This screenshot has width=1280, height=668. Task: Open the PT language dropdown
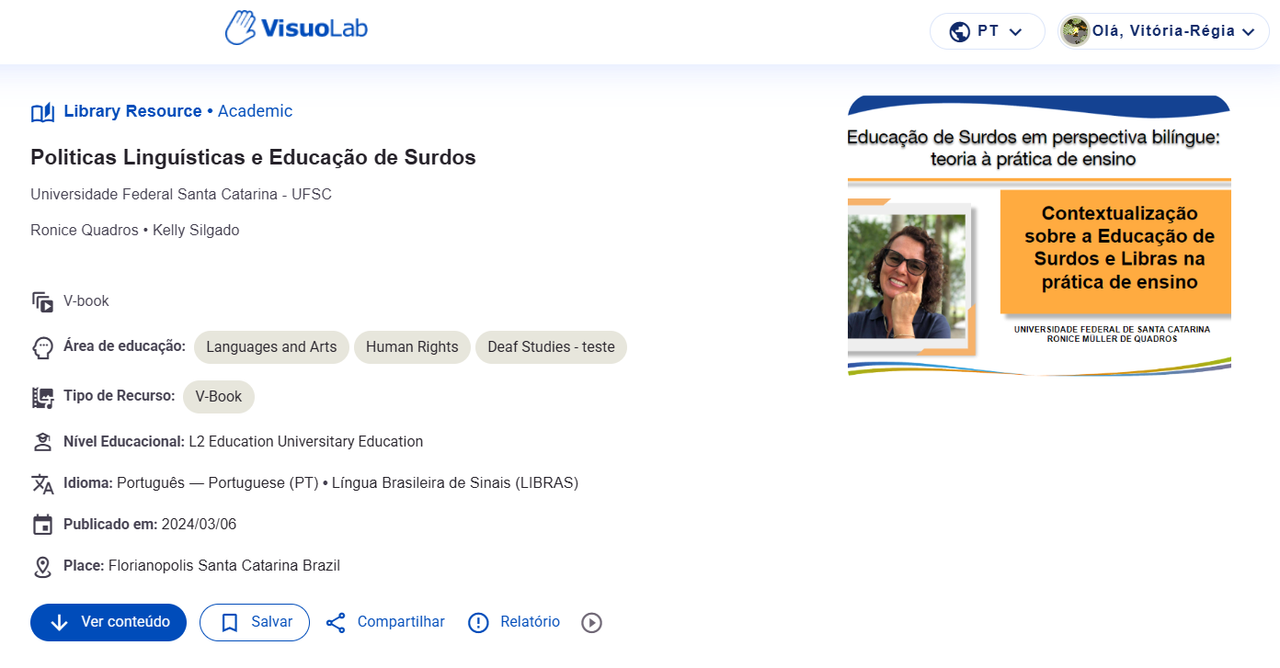tap(988, 31)
